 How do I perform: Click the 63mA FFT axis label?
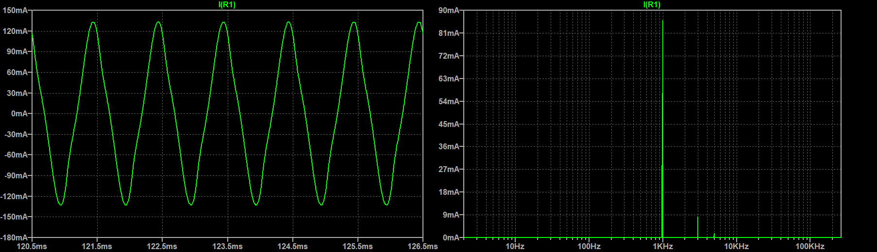(x=449, y=79)
